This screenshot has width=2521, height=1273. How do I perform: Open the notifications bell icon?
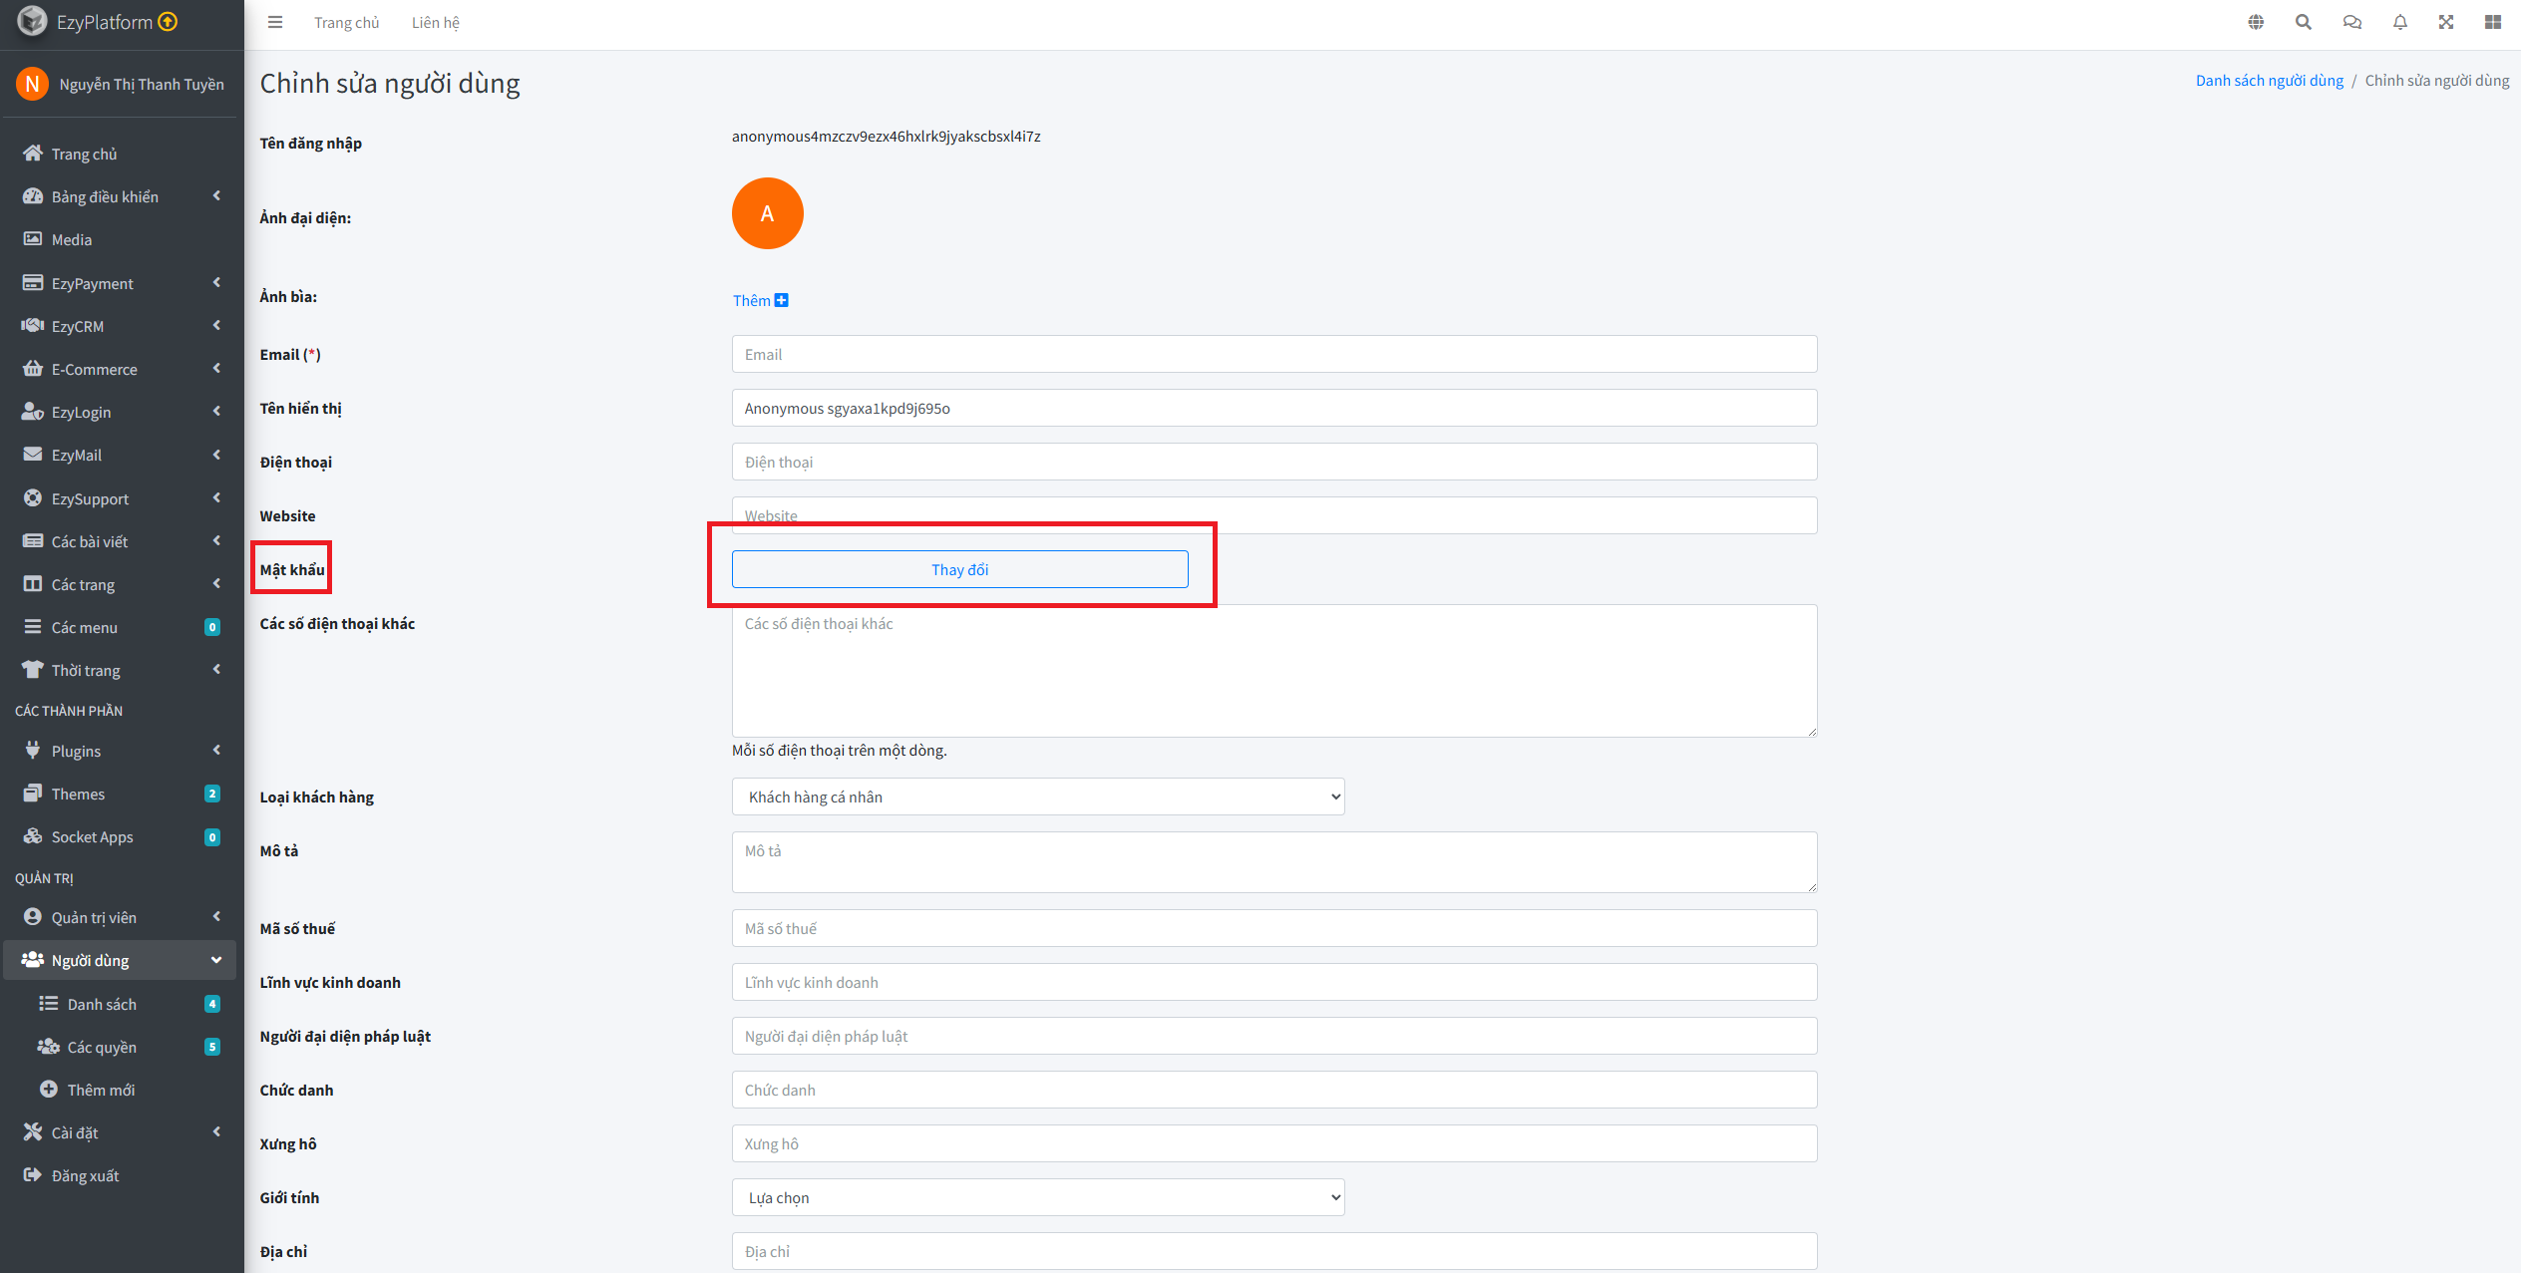[x=2400, y=22]
